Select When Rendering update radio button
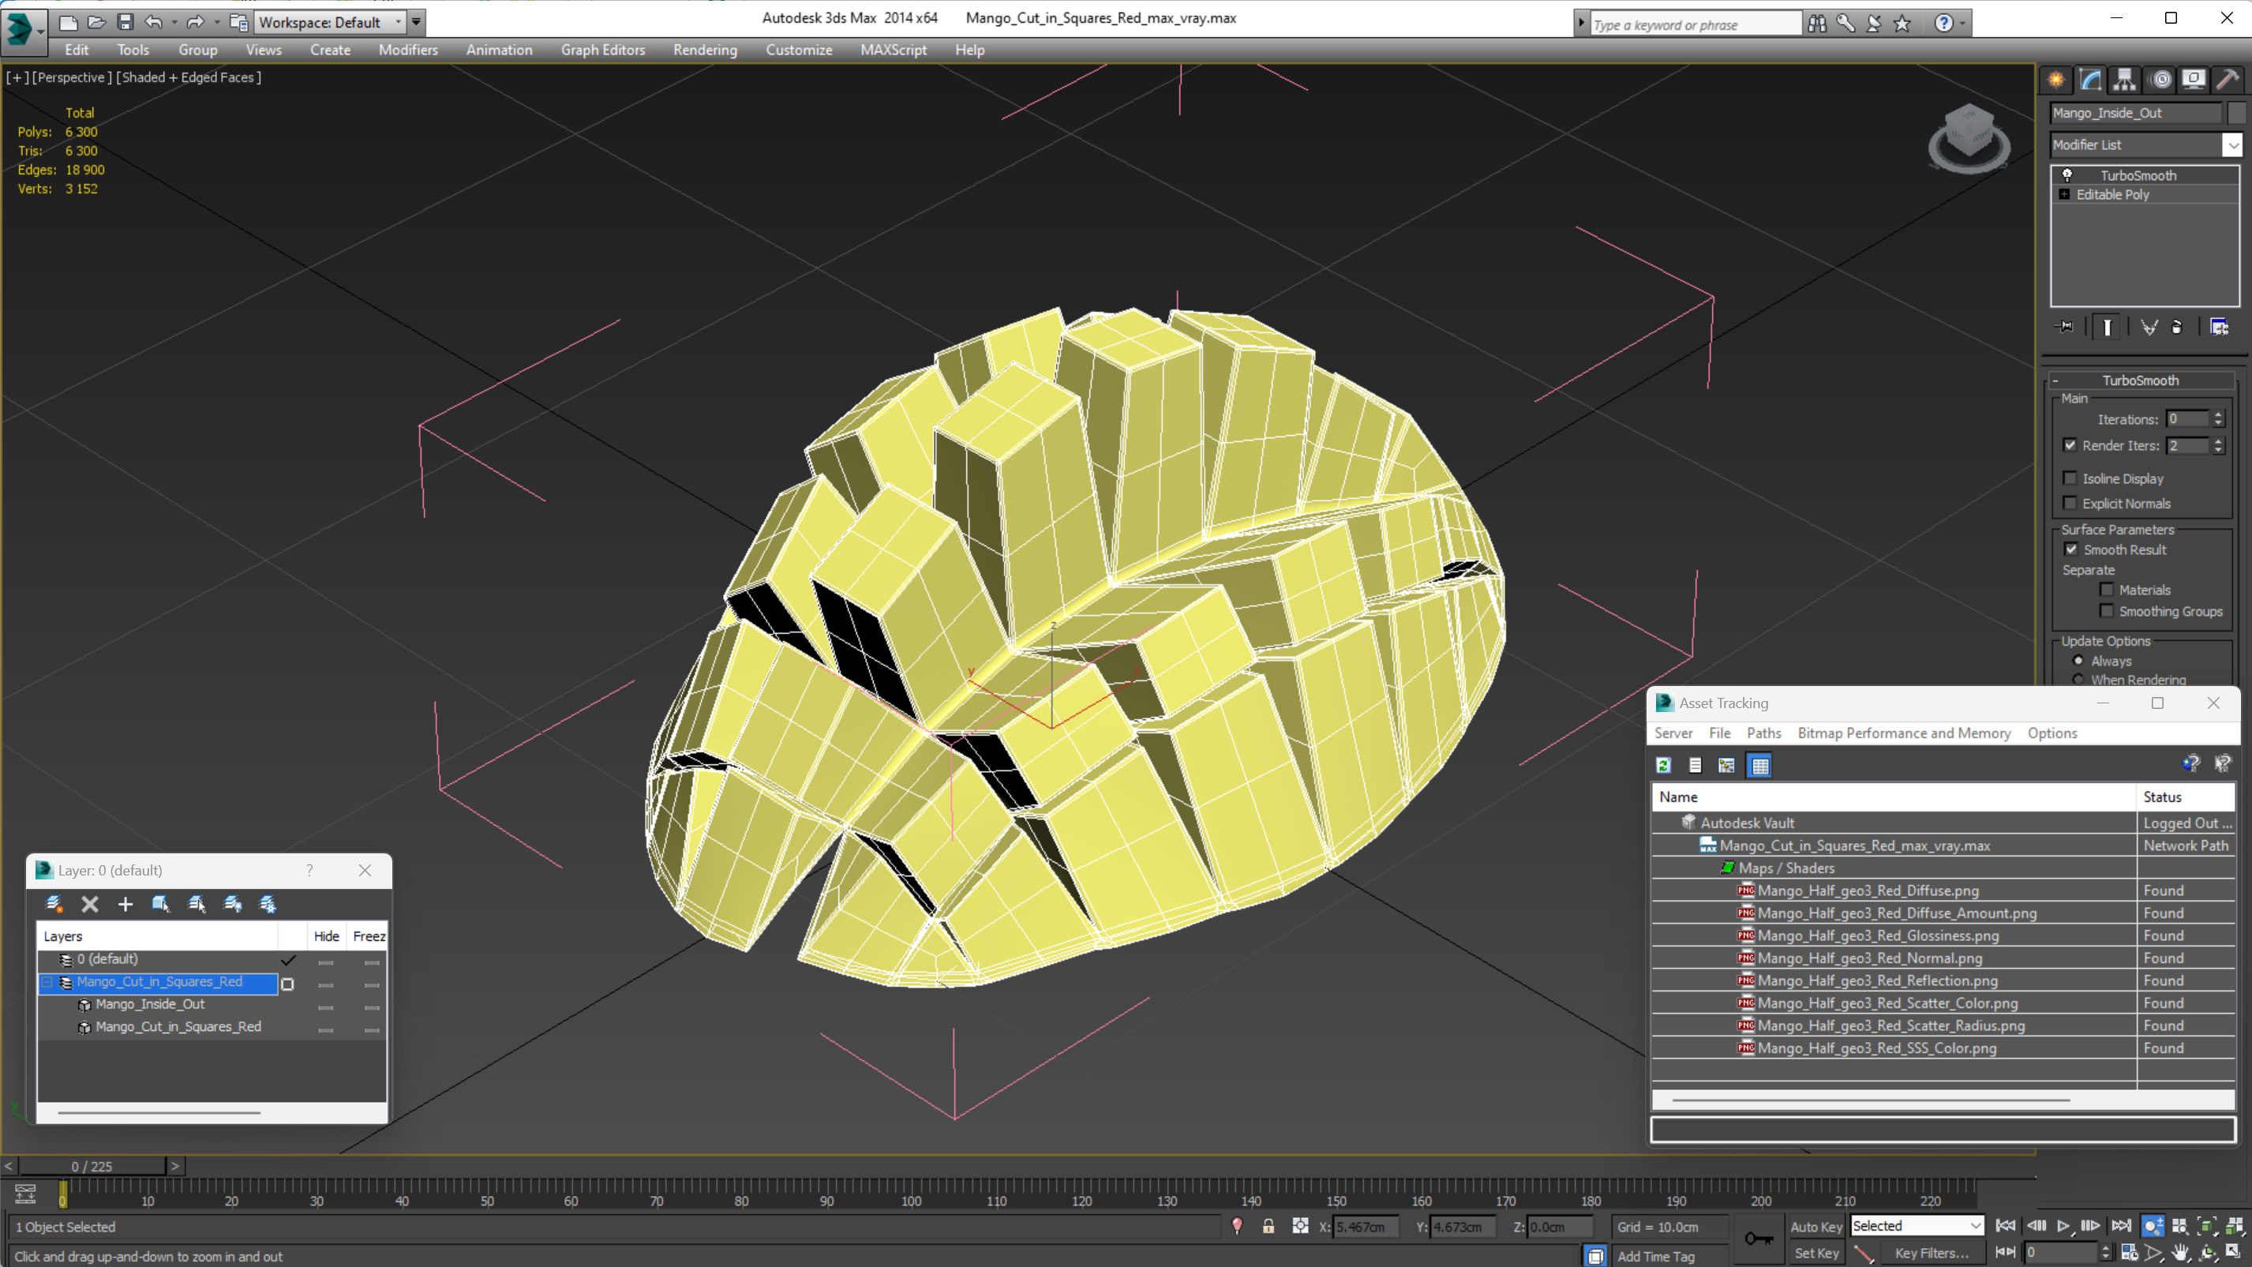This screenshot has width=2252, height=1267. pos(2079,680)
